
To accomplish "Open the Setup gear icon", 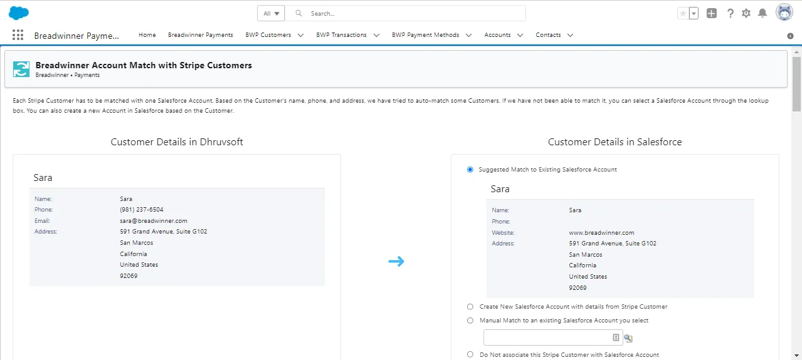I will click(x=746, y=13).
